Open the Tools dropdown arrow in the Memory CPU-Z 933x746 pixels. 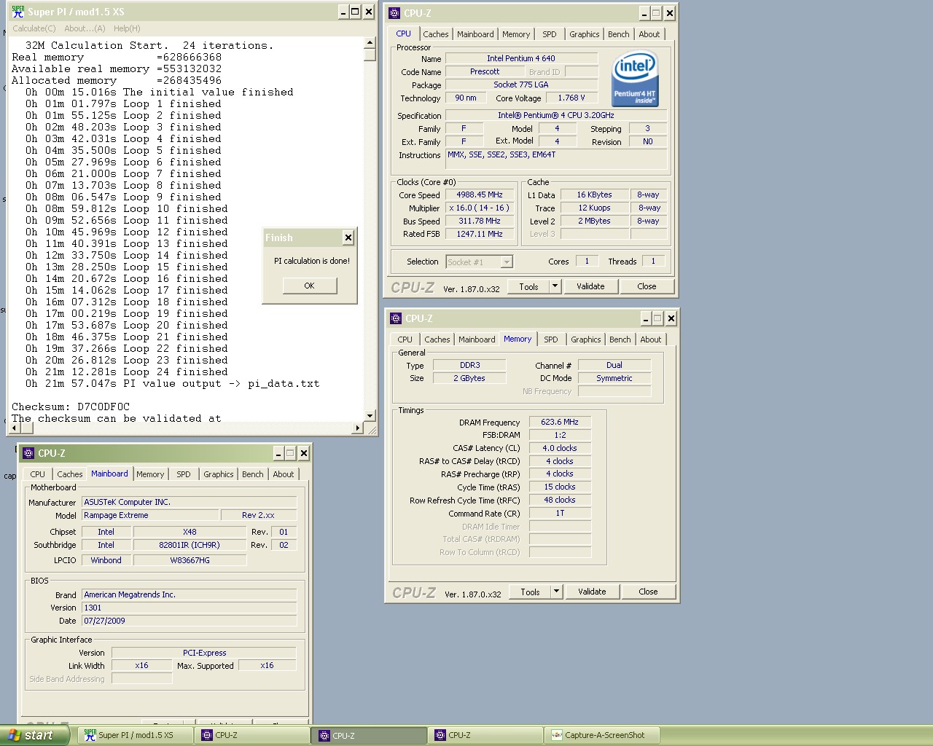pos(556,592)
